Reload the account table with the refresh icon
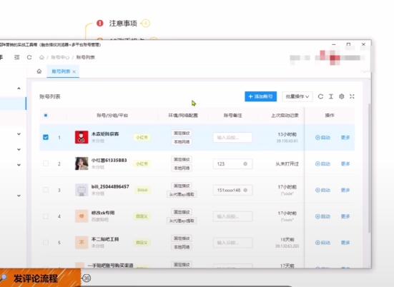The image size is (394, 287). (x=320, y=96)
